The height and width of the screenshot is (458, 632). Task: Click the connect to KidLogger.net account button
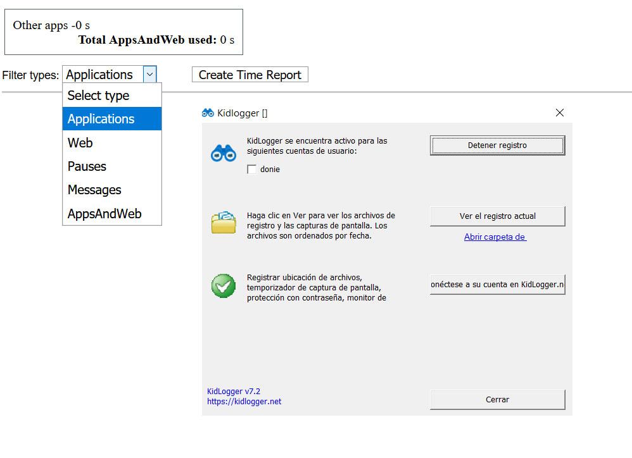click(497, 285)
